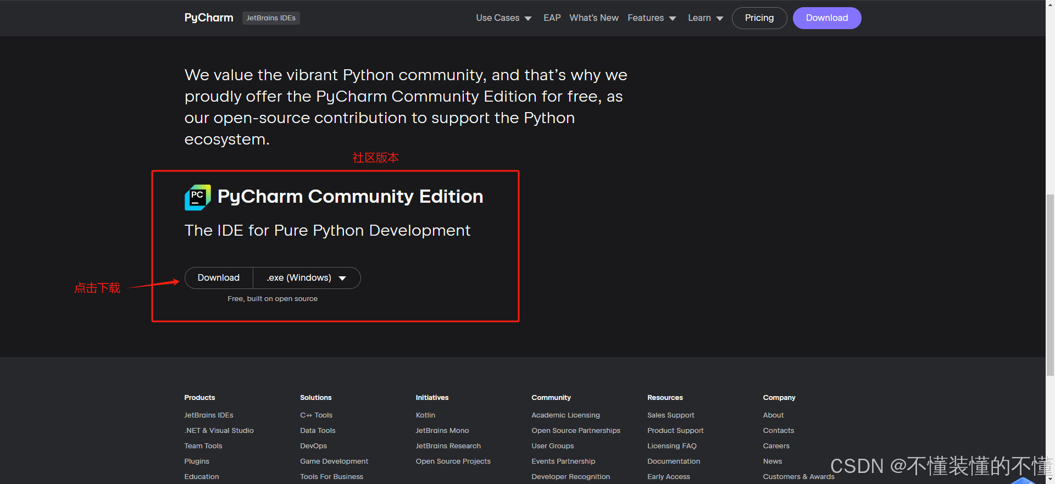Open Contacts footer link
This screenshot has width=1055, height=484.
tap(779, 431)
